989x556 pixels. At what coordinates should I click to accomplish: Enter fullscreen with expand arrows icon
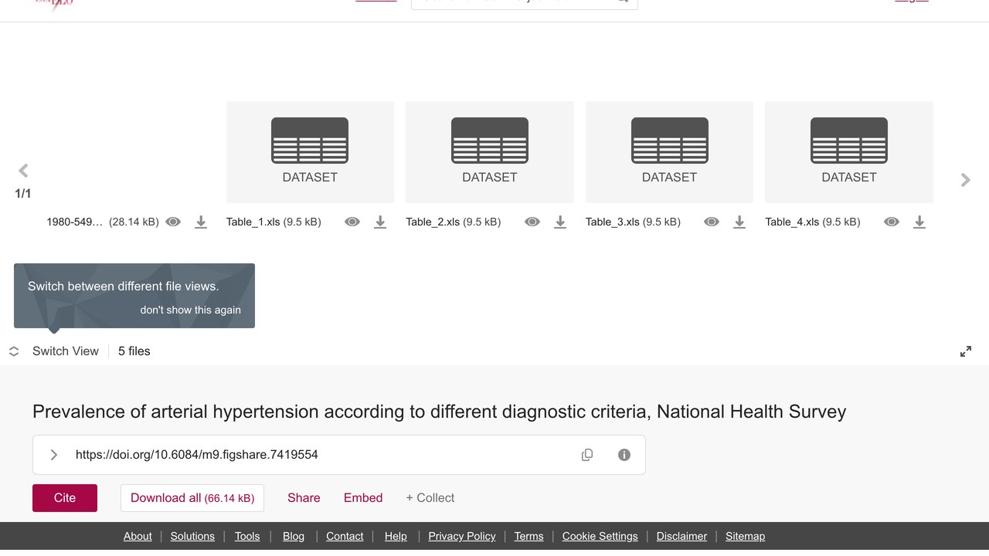coord(966,351)
